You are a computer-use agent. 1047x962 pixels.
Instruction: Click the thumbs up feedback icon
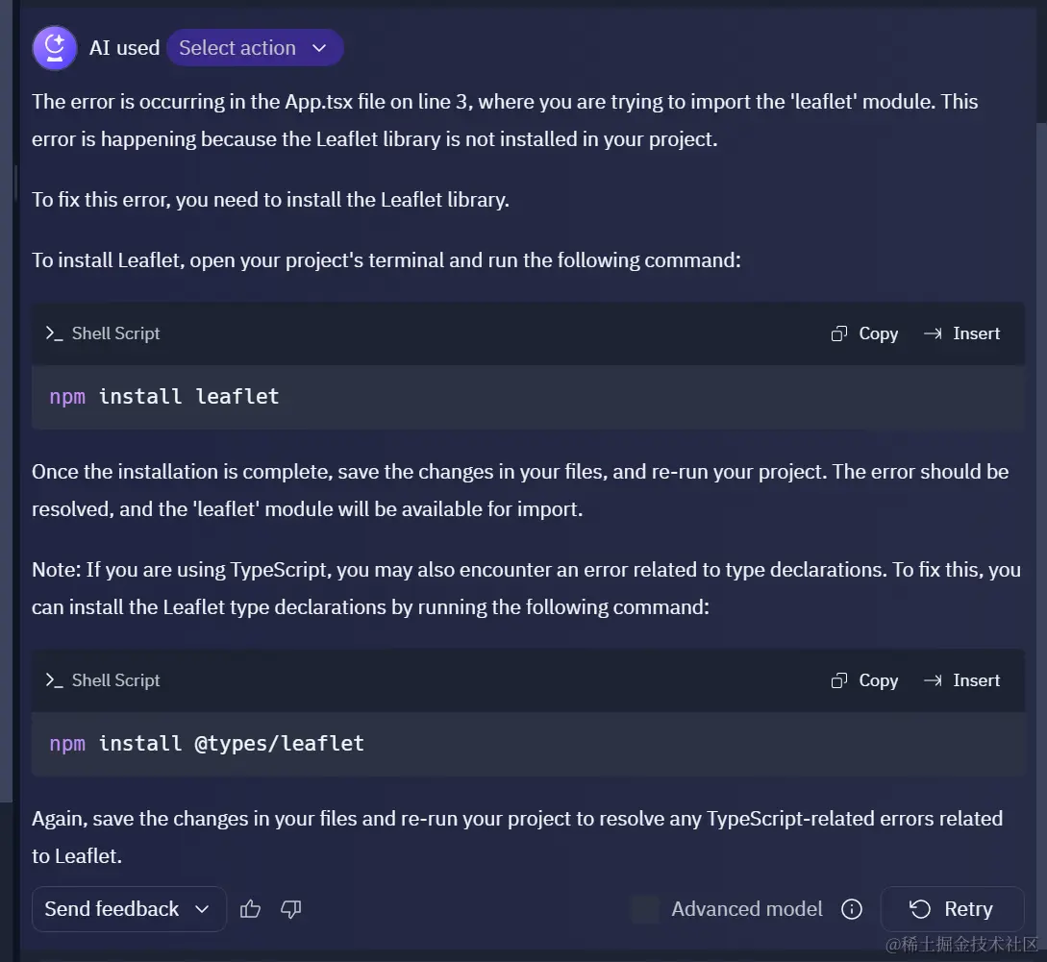(250, 908)
